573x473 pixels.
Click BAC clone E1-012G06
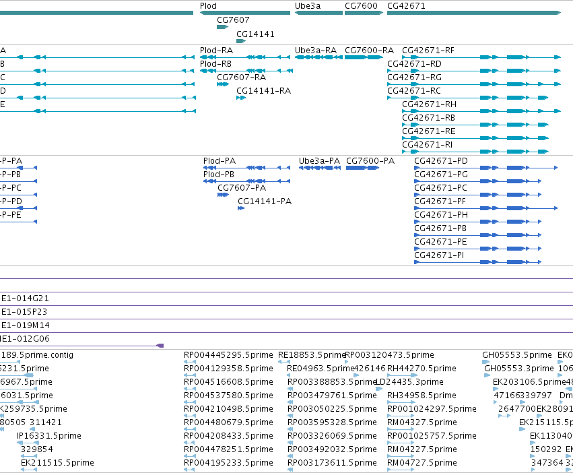point(24,339)
